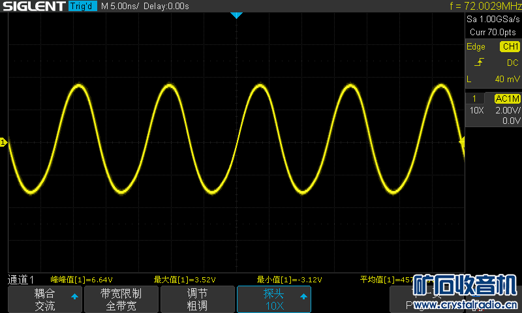Open the probe (探头) 10X menu
This screenshot has height=313, width=522.
[274, 299]
